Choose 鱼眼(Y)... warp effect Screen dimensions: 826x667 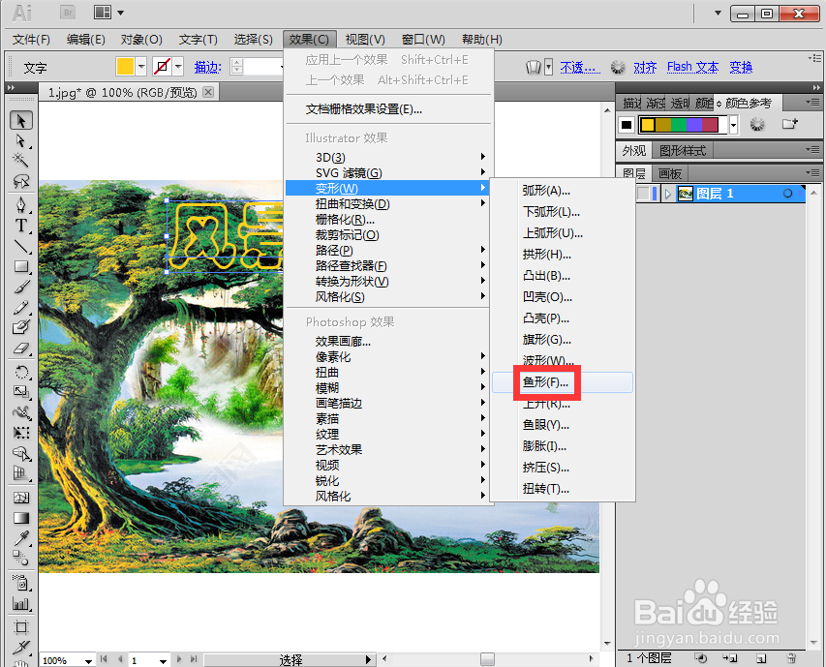[563, 425]
